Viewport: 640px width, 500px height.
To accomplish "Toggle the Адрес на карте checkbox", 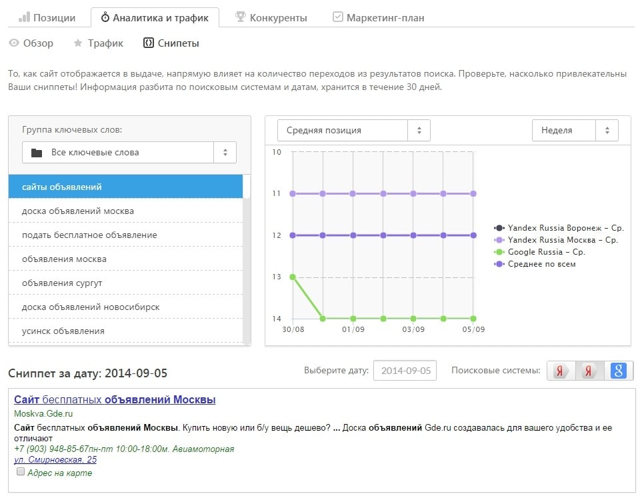I will (x=21, y=472).
